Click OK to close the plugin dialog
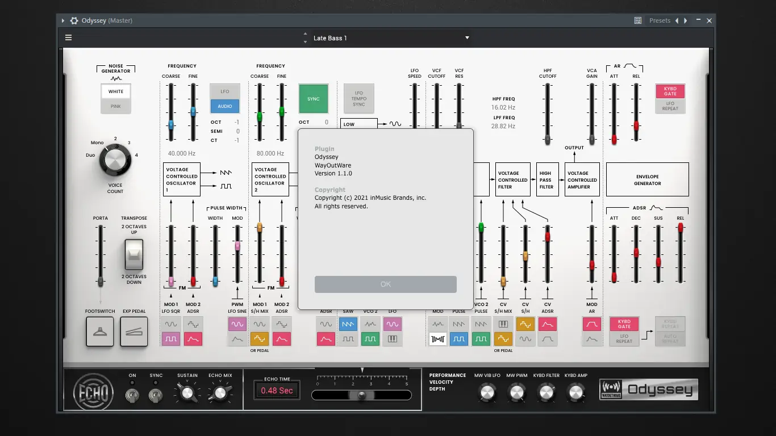The width and height of the screenshot is (776, 436). coord(386,284)
